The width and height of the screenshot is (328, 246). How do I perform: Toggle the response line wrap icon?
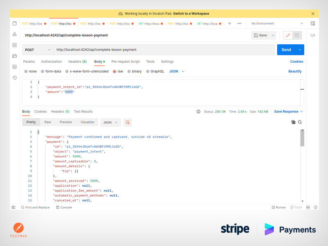coord(128,122)
